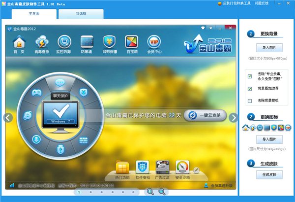Click 会员高速升级 link
The image size is (295, 202).
tap(221, 186)
